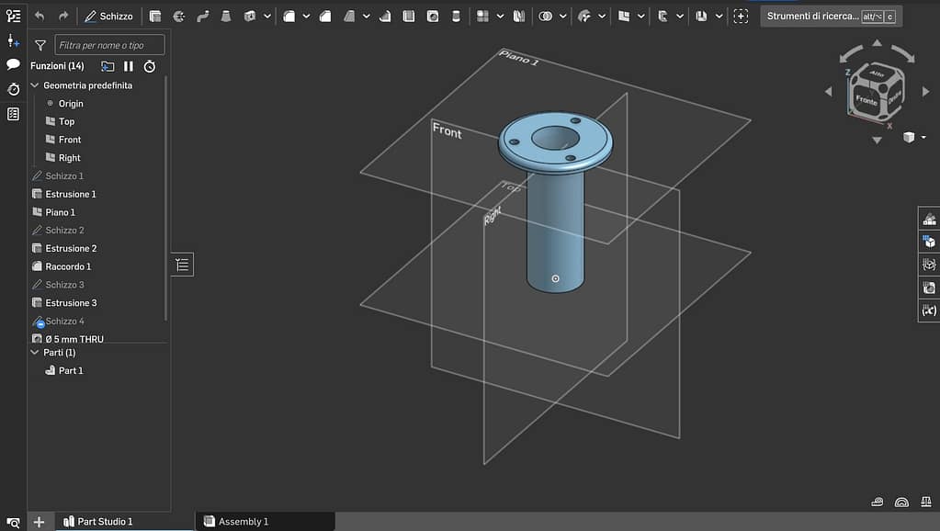Open the Comments panel icon in left sidebar
Viewport: 940px width, 531px height.
click(13, 64)
